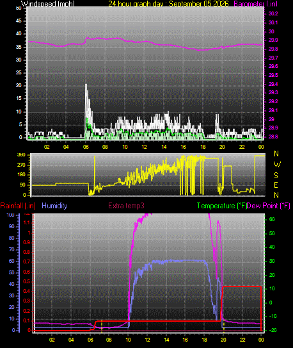
Task: Click the 0.1 rainfall axis value
Action: click(27, 320)
